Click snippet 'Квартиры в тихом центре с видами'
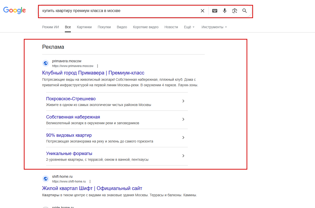This screenshot has width=315, height=208. tap(119, 195)
